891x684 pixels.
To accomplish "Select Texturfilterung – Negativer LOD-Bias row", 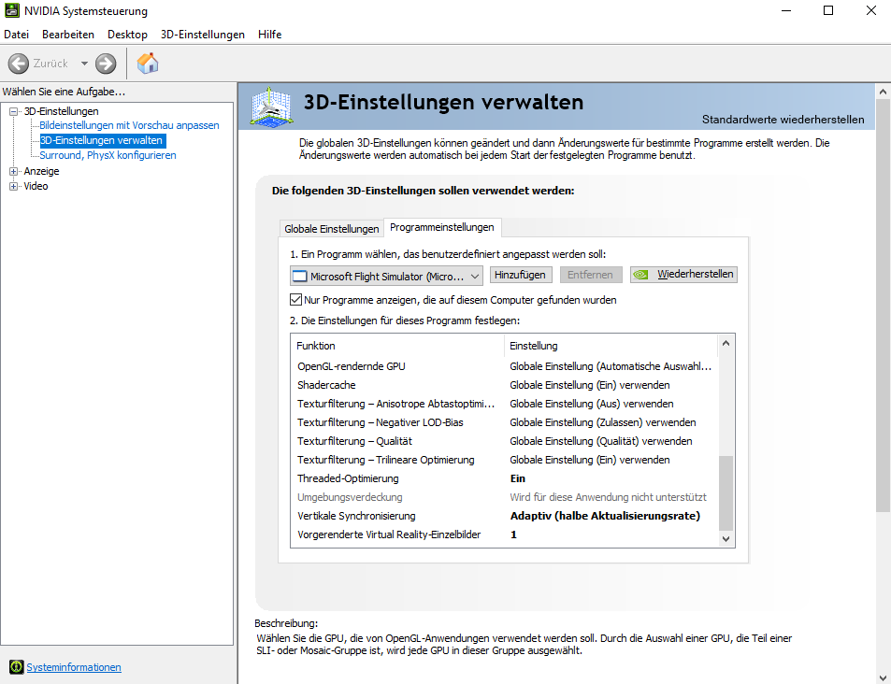I will 505,422.
